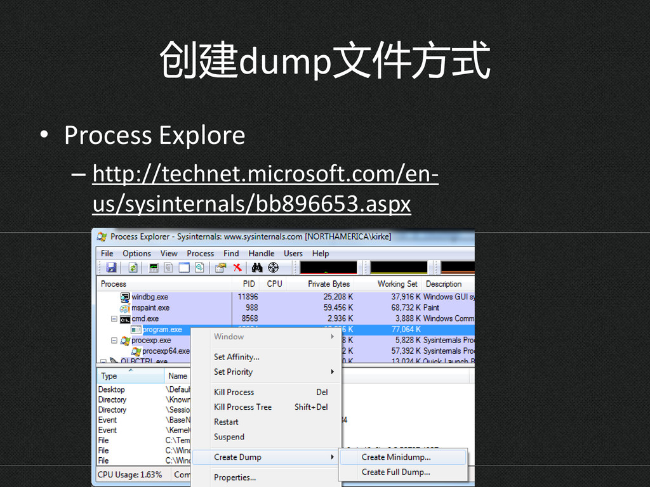
Task: Open the Users menu
Action: coord(293,254)
